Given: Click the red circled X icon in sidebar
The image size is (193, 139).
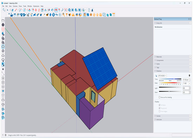Looking at the screenshot, I should (3, 29).
